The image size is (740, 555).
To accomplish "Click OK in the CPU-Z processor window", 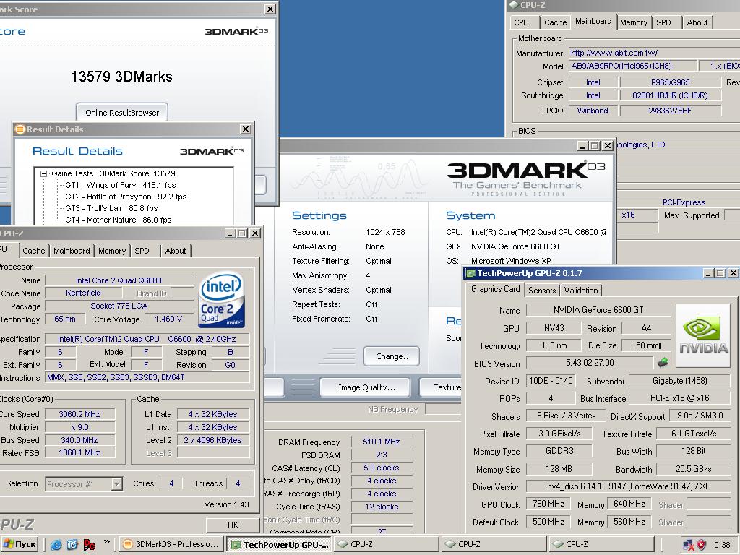I will [233, 525].
